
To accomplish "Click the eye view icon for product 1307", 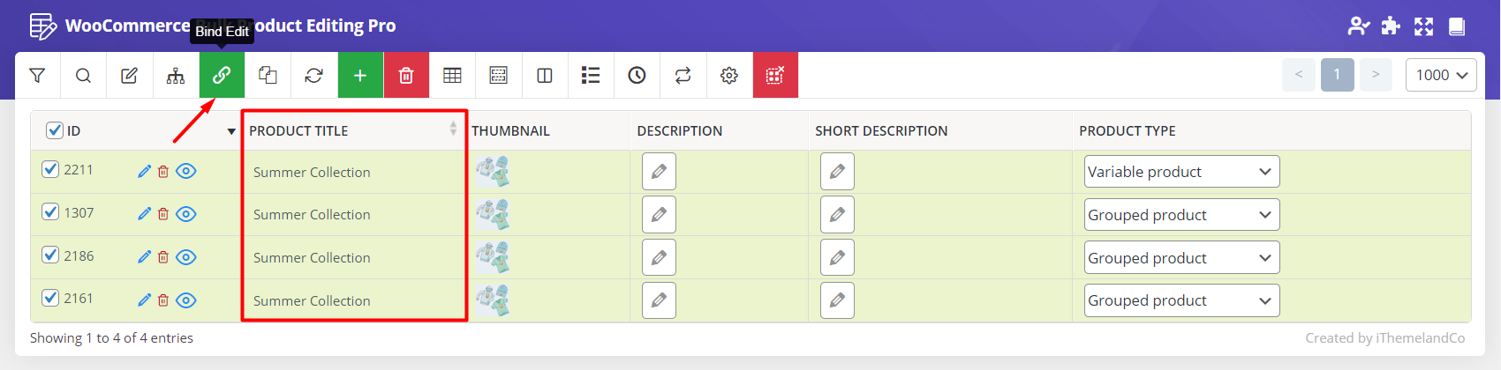I will point(185,214).
